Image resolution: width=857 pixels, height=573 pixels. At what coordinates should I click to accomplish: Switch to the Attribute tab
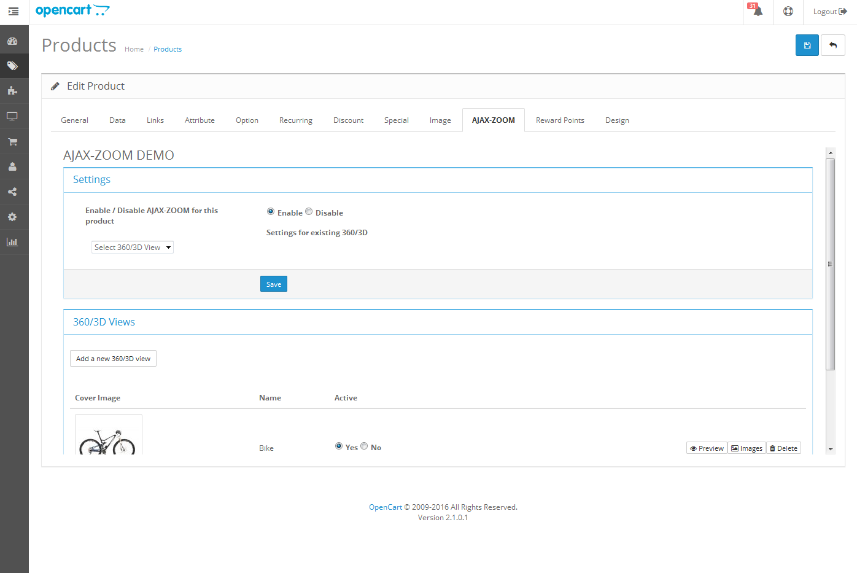click(x=200, y=120)
